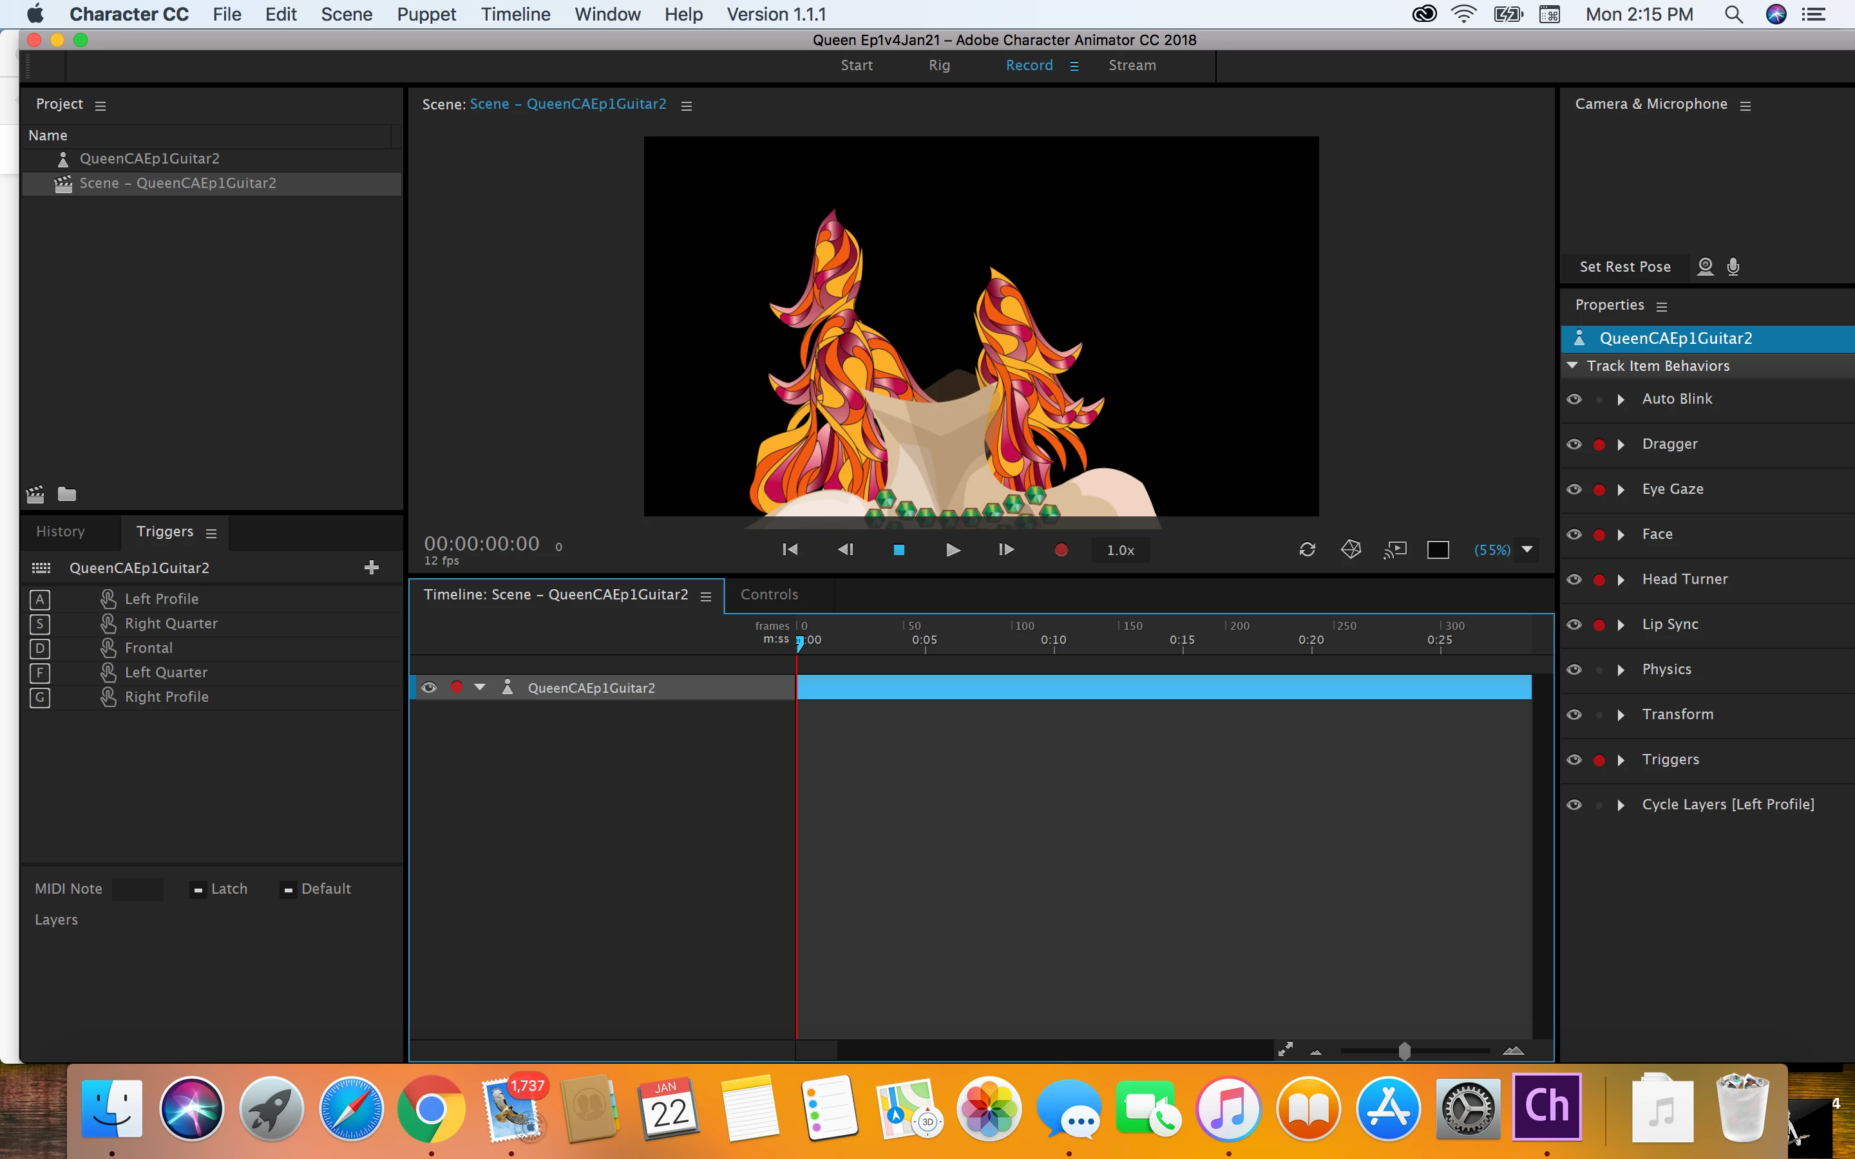Switch to the Rig workspace tab
This screenshot has height=1159, width=1855.
[939, 65]
